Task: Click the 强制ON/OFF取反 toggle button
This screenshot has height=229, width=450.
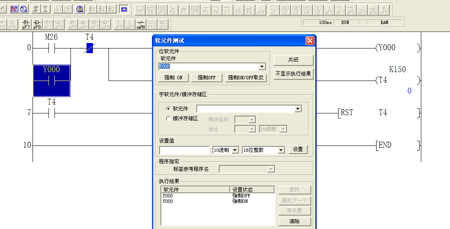Action: click(246, 78)
